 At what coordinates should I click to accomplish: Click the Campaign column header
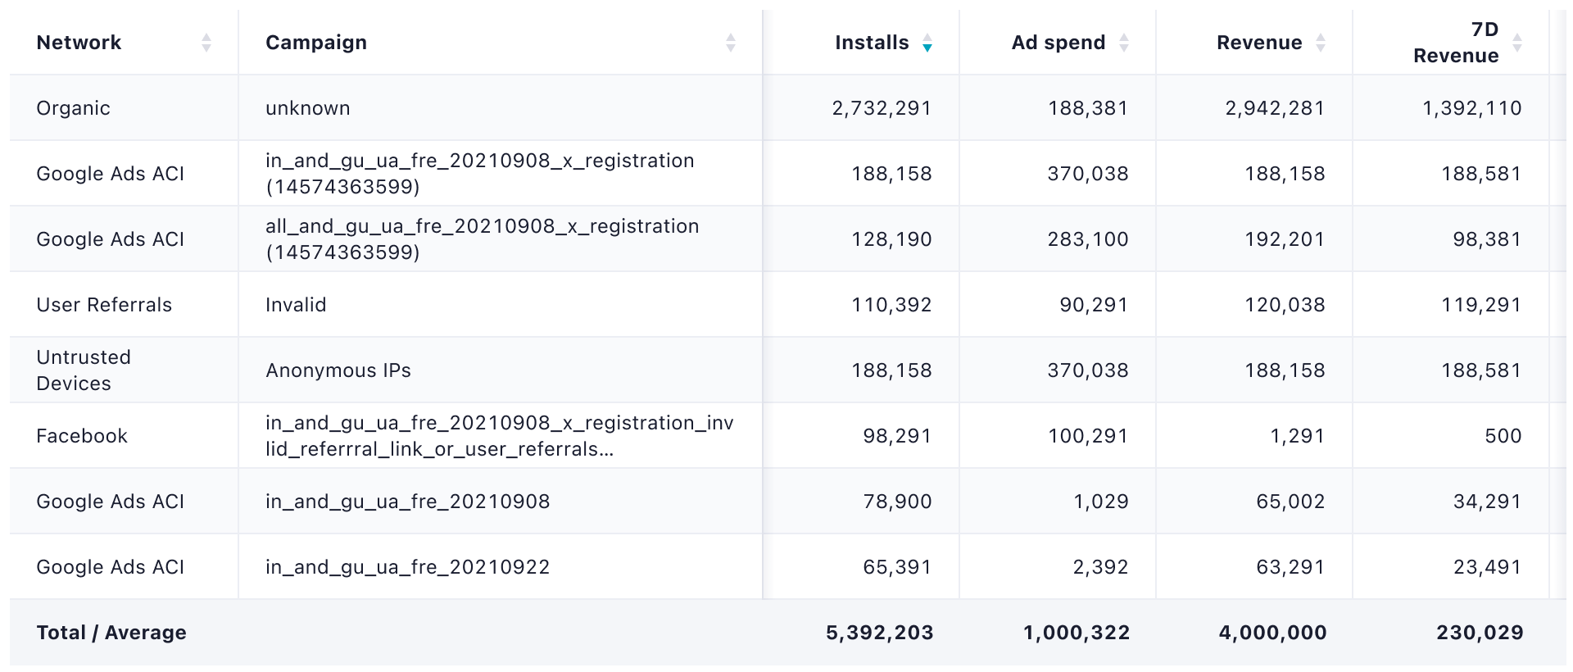316,43
